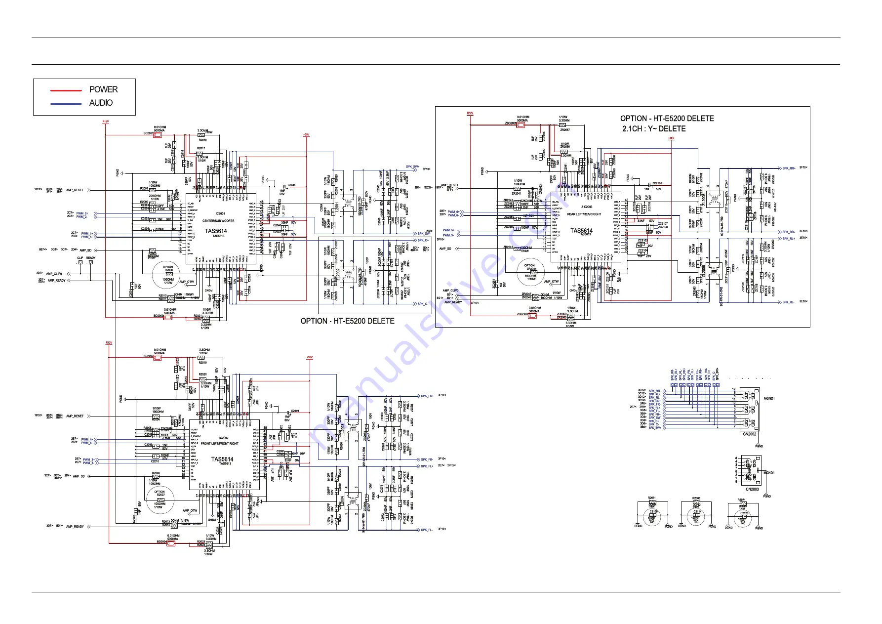Select the PWM_3+ input net label
The image size is (882, 624).
tap(89, 459)
